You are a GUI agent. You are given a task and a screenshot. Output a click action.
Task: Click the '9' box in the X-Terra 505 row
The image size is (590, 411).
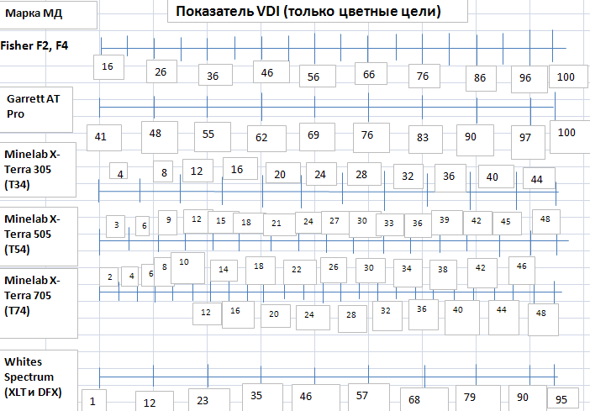pyautogui.click(x=167, y=223)
